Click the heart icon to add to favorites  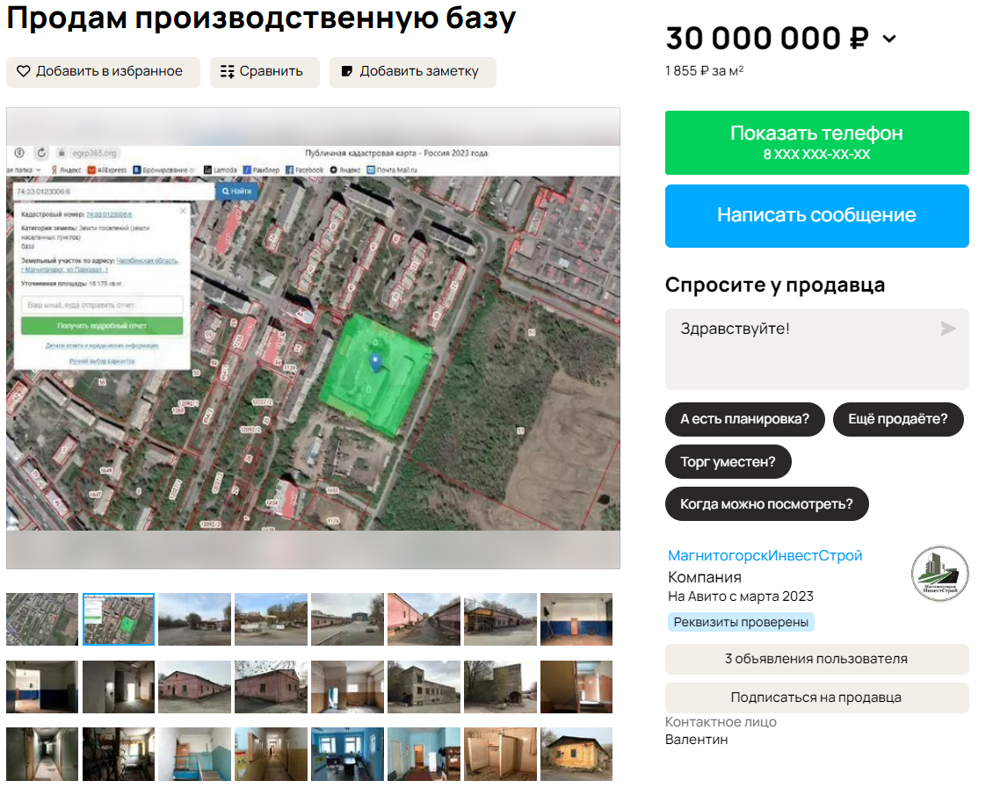point(24,72)
